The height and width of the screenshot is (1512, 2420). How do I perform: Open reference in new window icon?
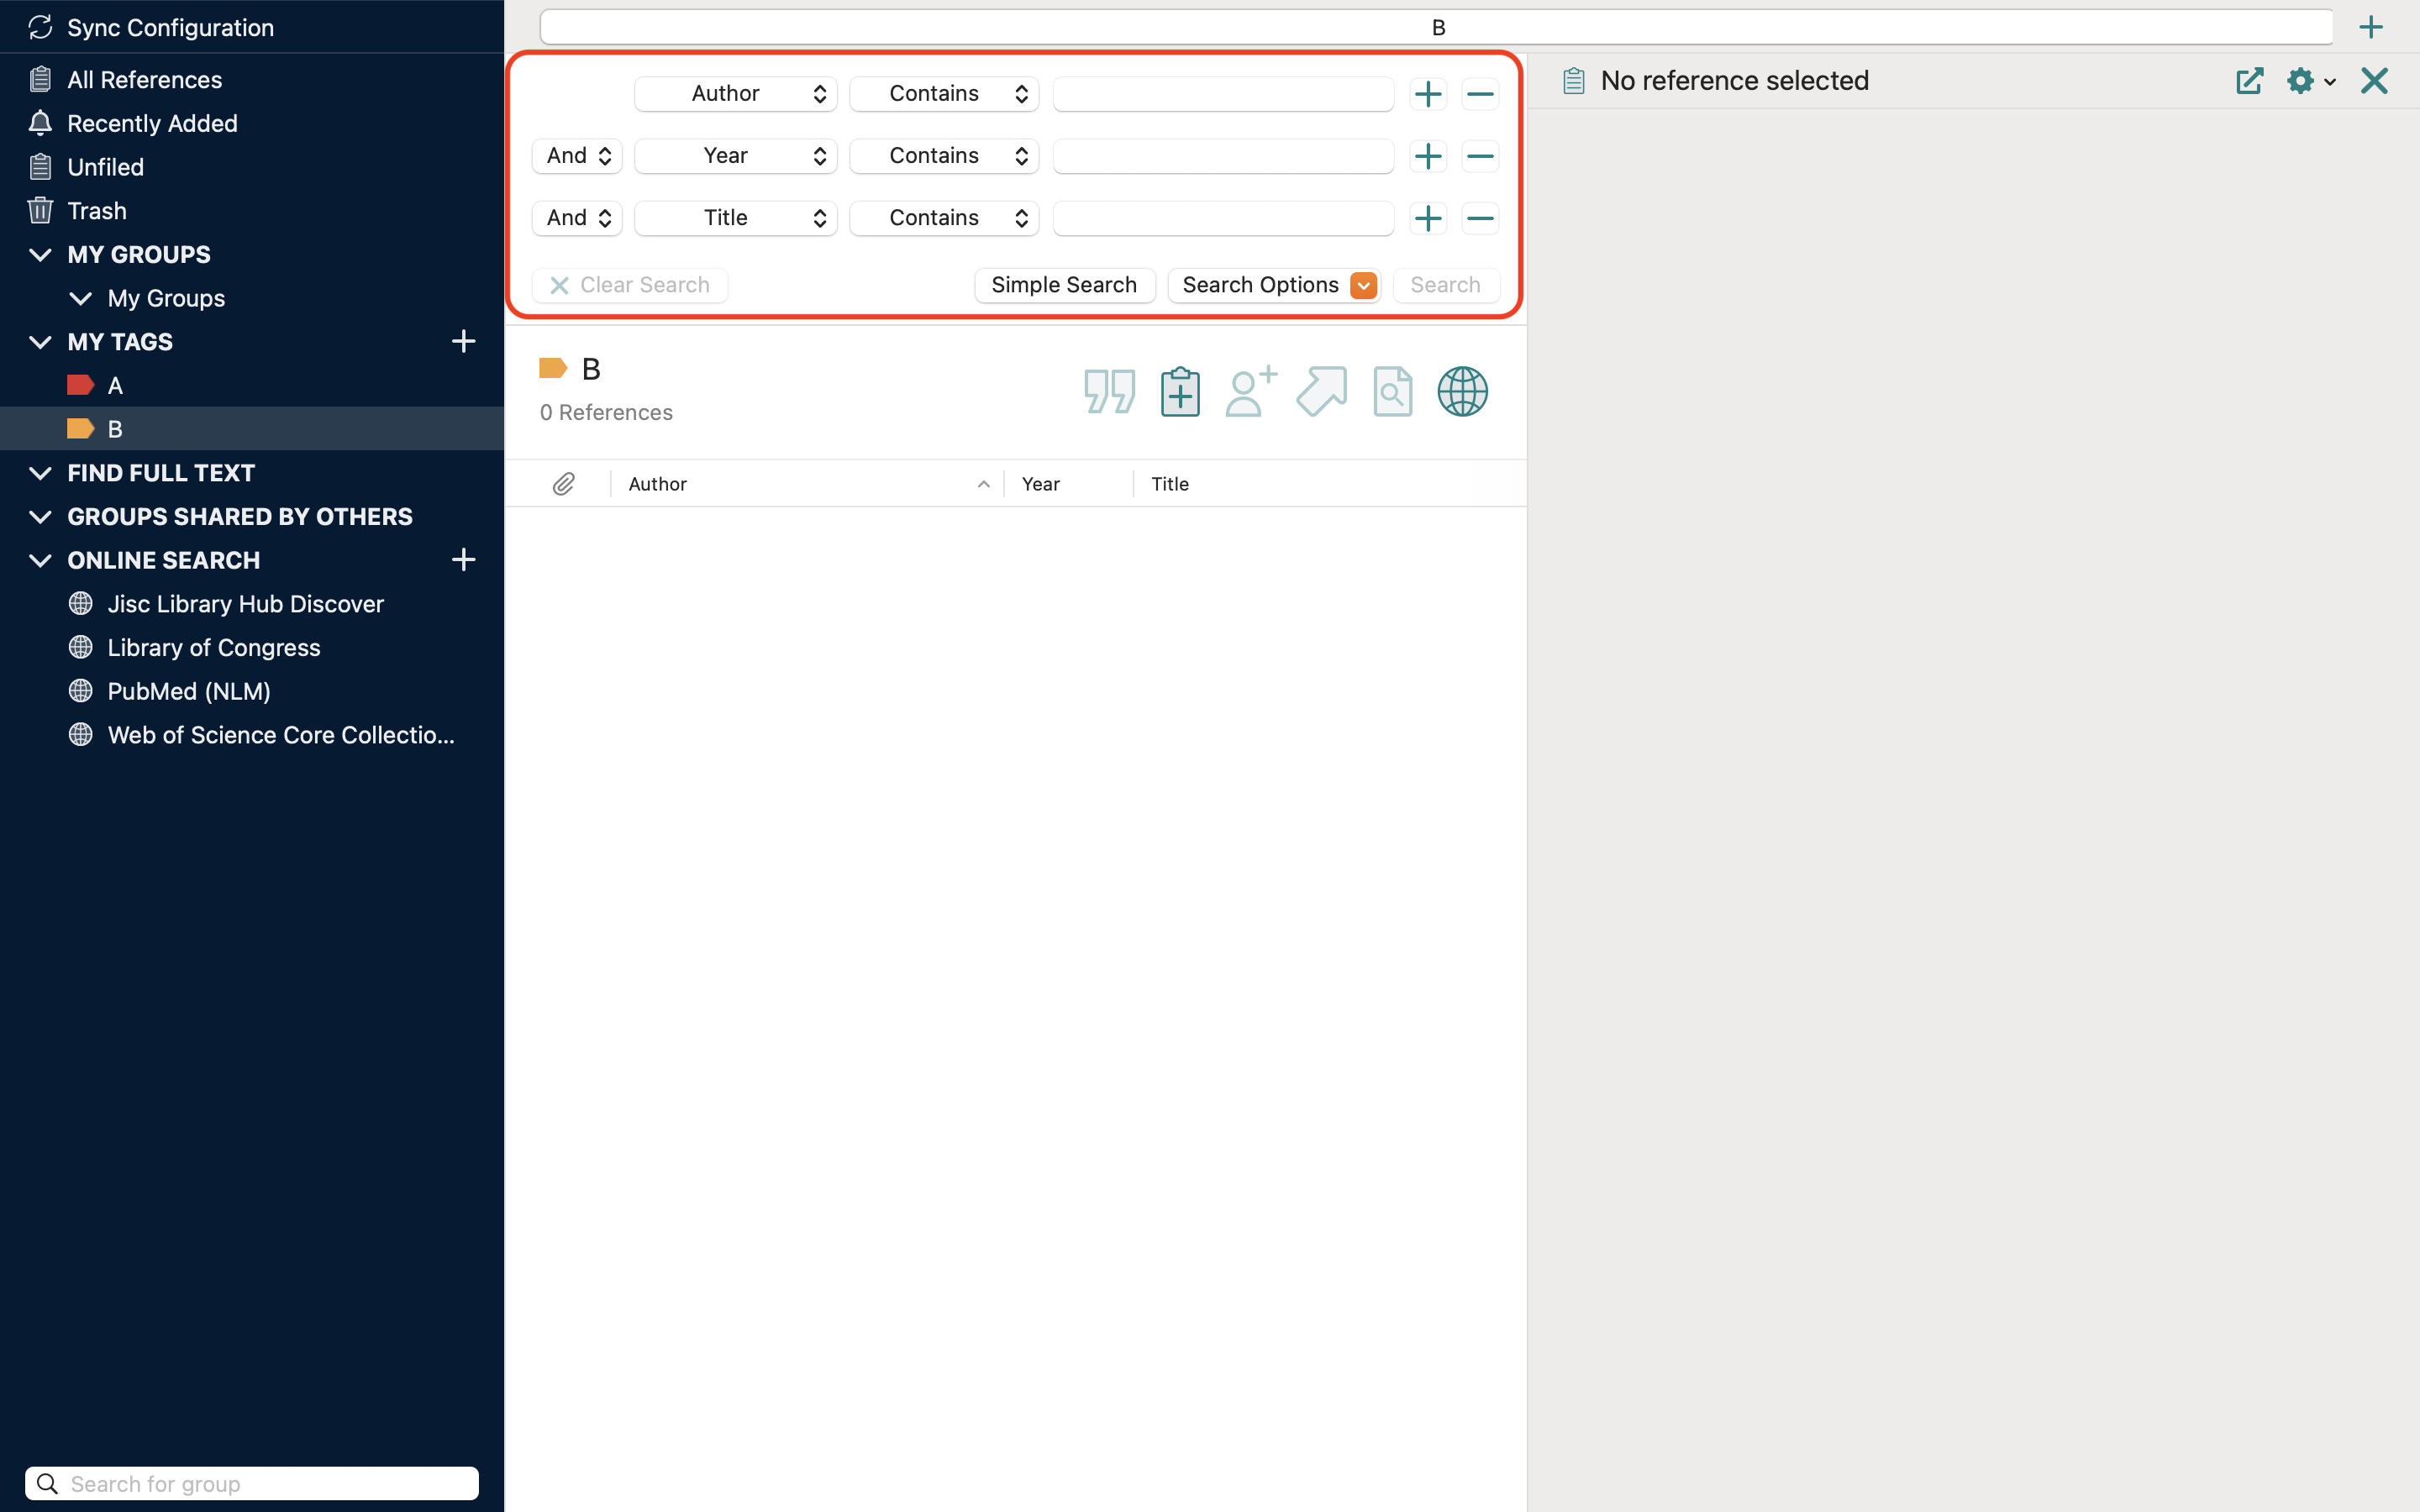pyautogui.click(x=2249, y=81)
